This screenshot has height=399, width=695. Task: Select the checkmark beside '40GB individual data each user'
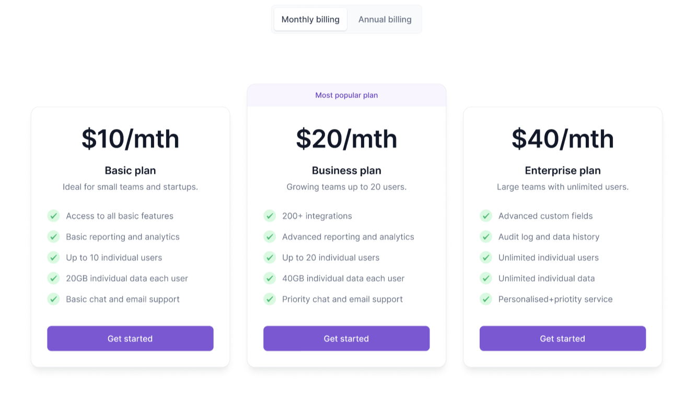(x=270, y=278)
